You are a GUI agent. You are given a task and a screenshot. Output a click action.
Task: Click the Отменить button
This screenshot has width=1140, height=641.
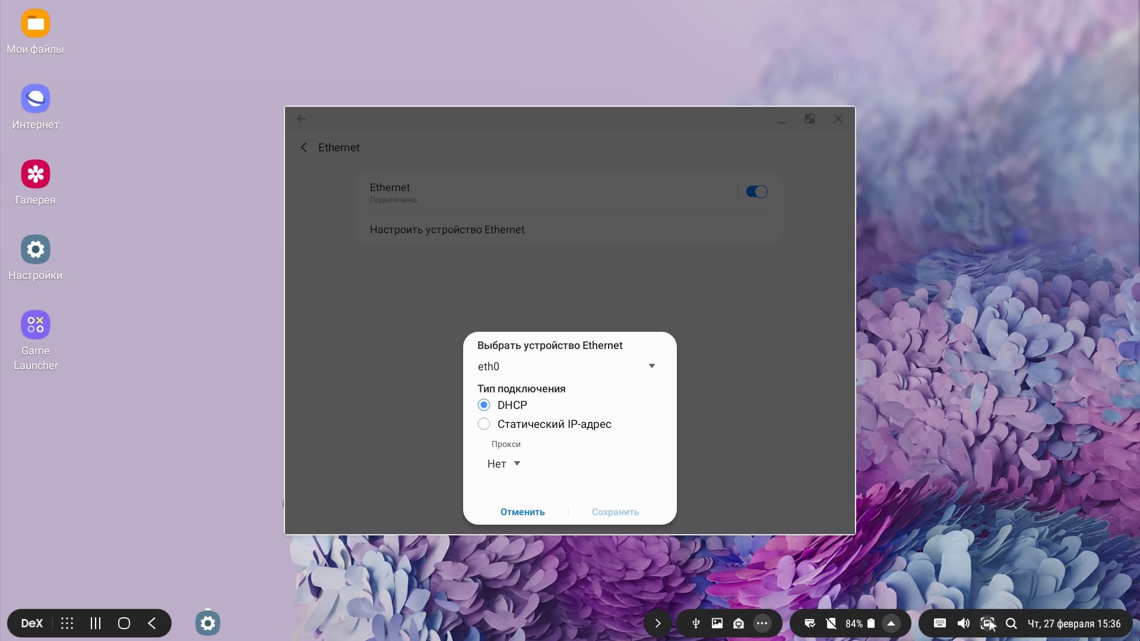tap(522, 512)
